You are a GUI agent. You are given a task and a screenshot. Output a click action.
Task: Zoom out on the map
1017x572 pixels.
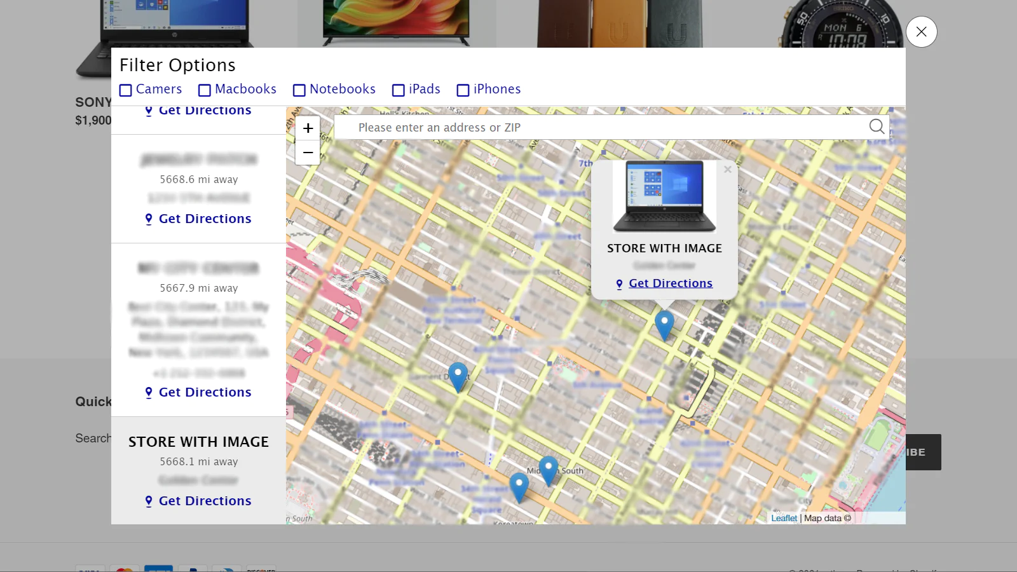point(308,153)
